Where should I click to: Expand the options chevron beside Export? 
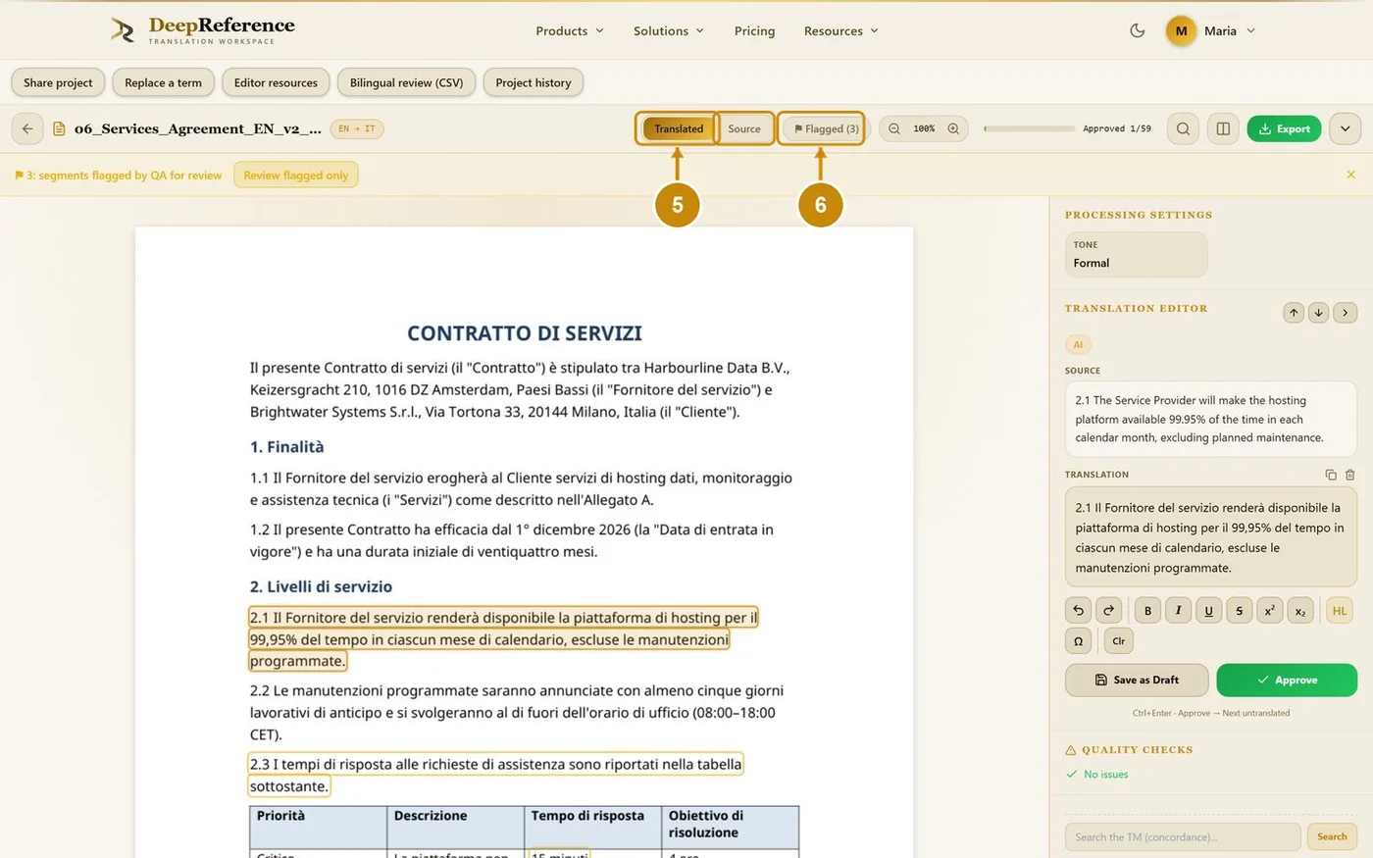(1346, 128)
